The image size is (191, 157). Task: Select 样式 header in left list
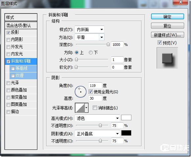(21, 17)
